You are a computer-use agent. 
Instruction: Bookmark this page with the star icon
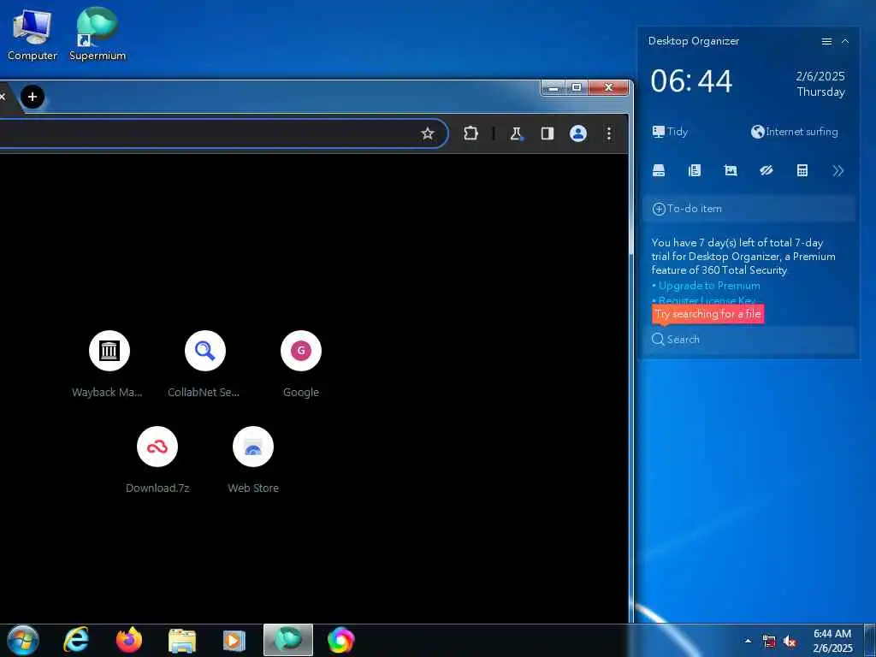tap(428, 133)
